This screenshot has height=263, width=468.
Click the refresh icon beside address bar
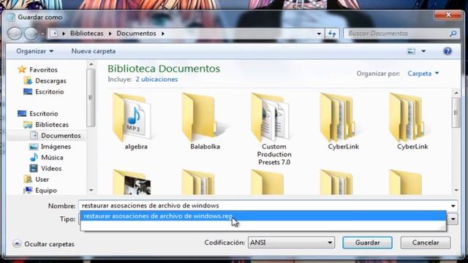[332, 34]
